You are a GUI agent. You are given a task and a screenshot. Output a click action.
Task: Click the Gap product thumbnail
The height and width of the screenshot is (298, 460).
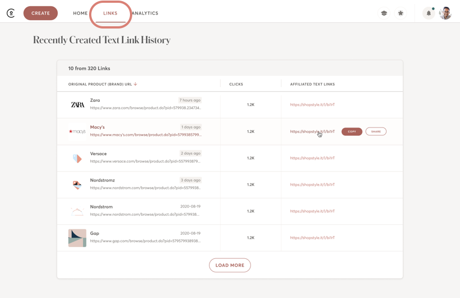[x=77, y=238]
